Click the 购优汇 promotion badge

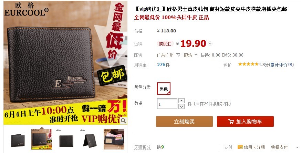pyautogui.click(x=165, y=44)
